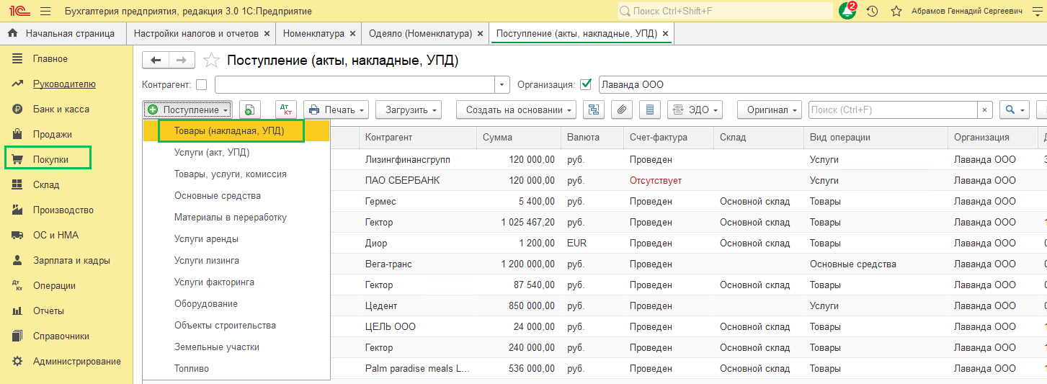Click the red Отсутствует invoice status
1047x384 pixels.
(x=655, y=180)
